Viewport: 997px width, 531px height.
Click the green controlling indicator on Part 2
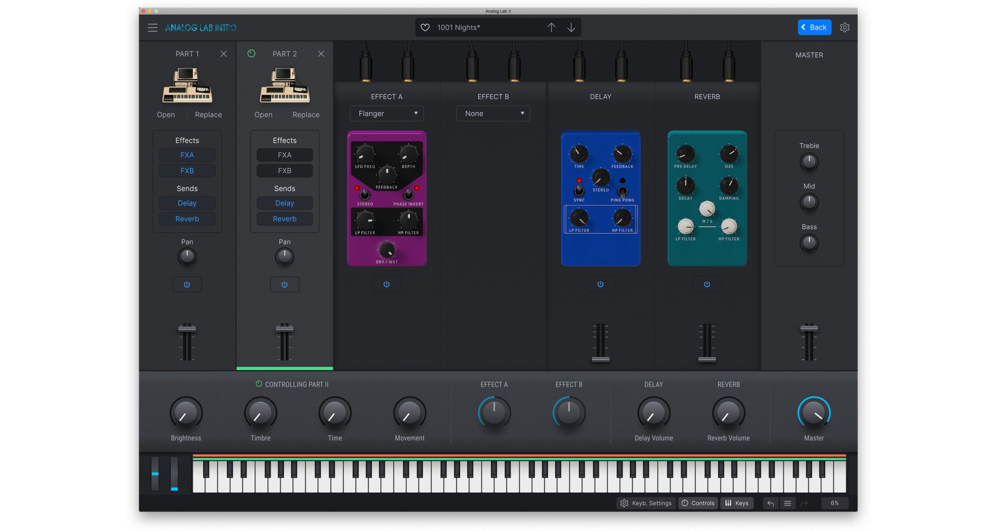click(x=251, y=53)
